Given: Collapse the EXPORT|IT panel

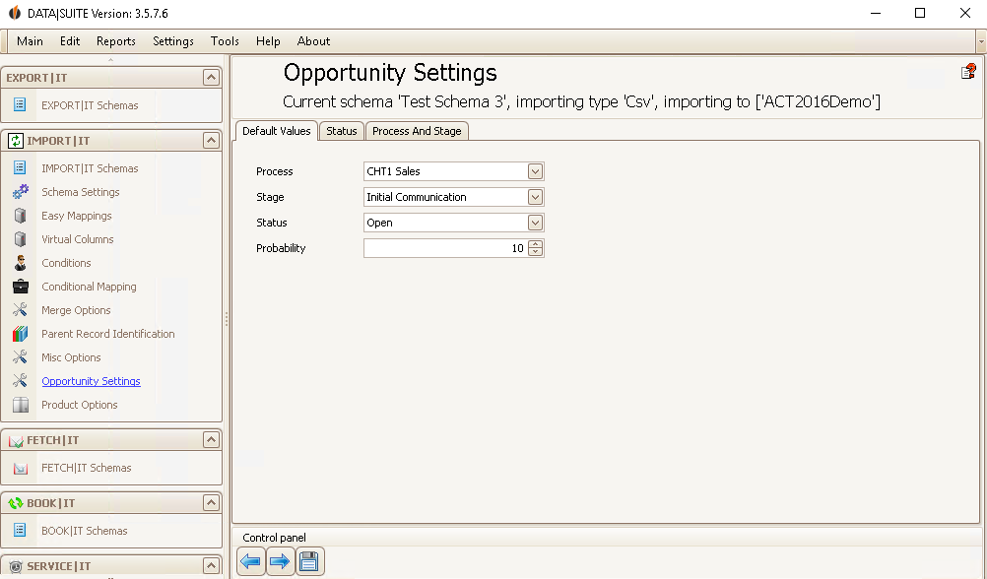Looking at the screenshot, I should [x=211, y=78].
